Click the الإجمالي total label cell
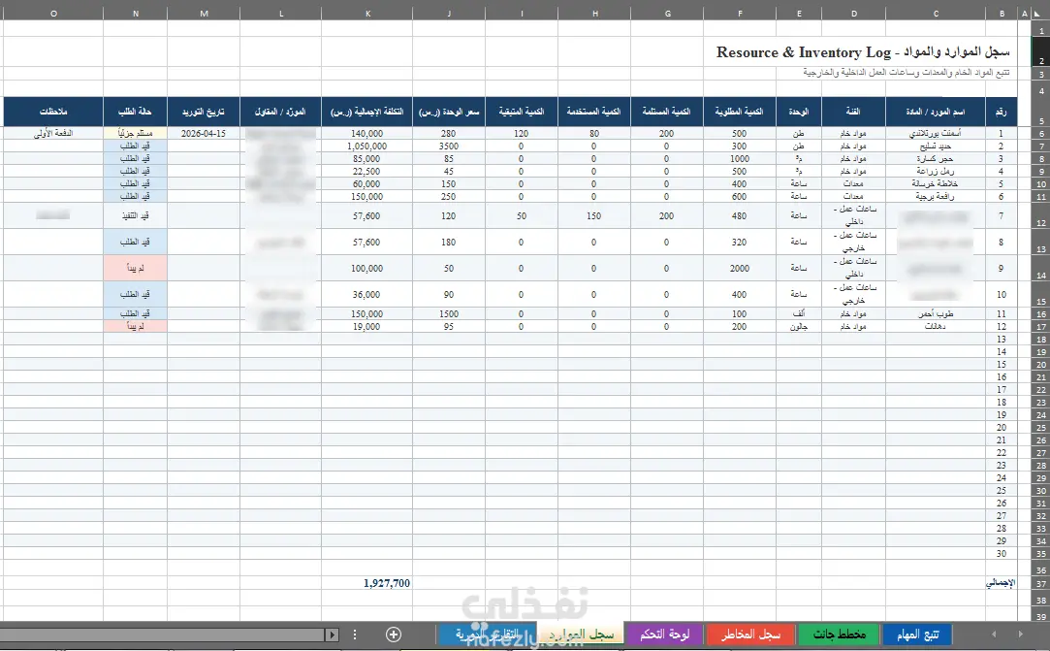This screenshot has width=1050, height=651. click(x=1002, y=583)
